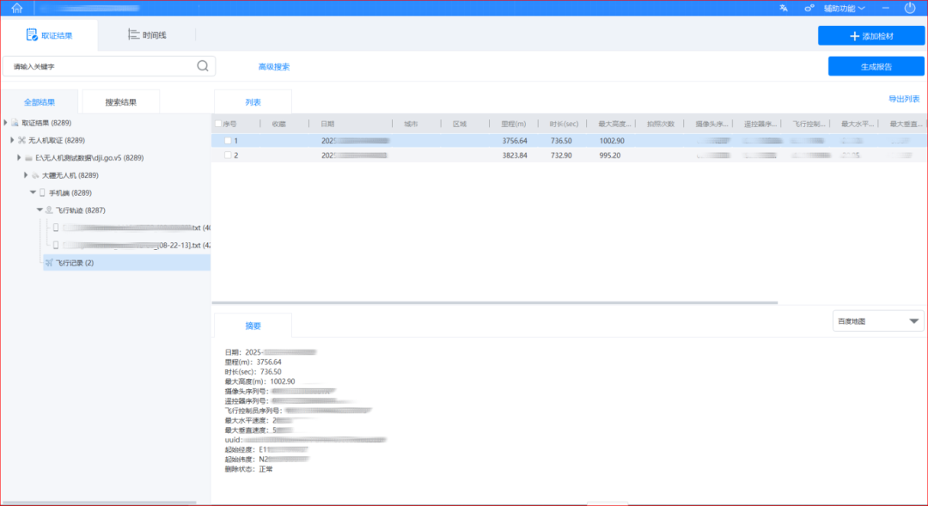
Task: Click the power icon to exit
Action: pos(910,9)
